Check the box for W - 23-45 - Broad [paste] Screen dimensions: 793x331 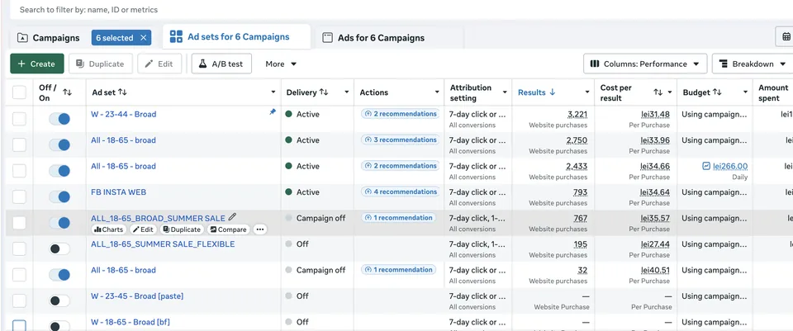[19, 300]
